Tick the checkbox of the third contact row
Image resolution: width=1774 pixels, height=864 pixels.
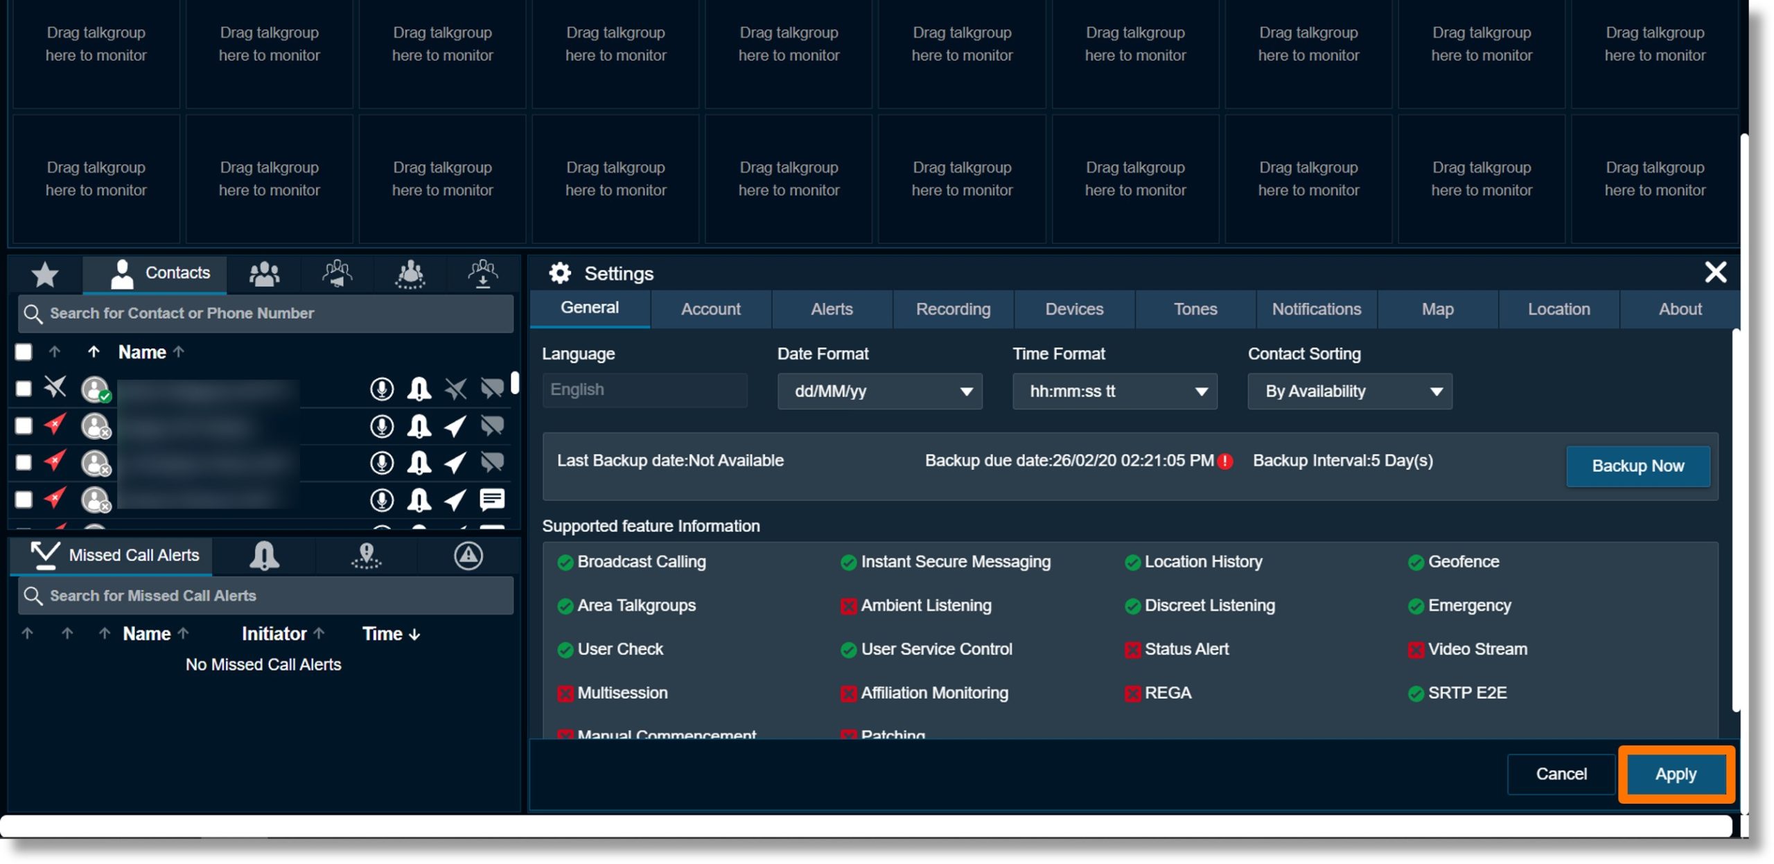[24, 463]
